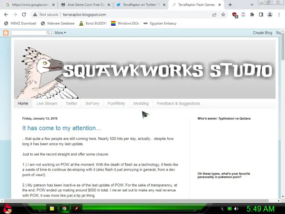Open the 'It has come to my attention...' post
Image resolution: width=285 pixels, height=214 pixels.
point(62,128)
